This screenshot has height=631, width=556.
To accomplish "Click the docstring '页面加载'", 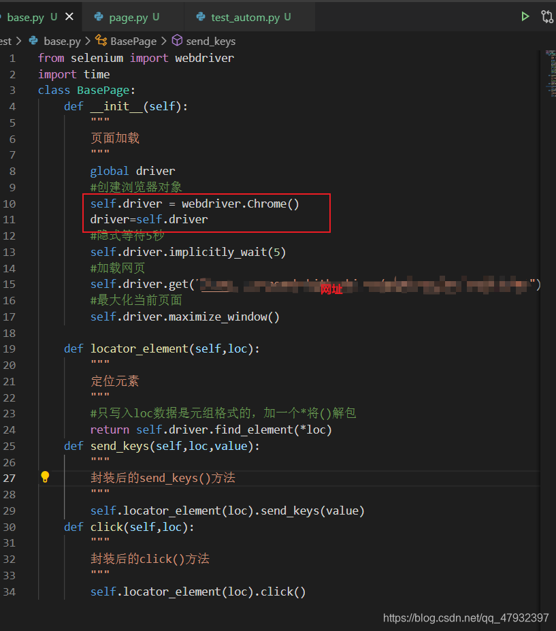I will pos(114,138).
